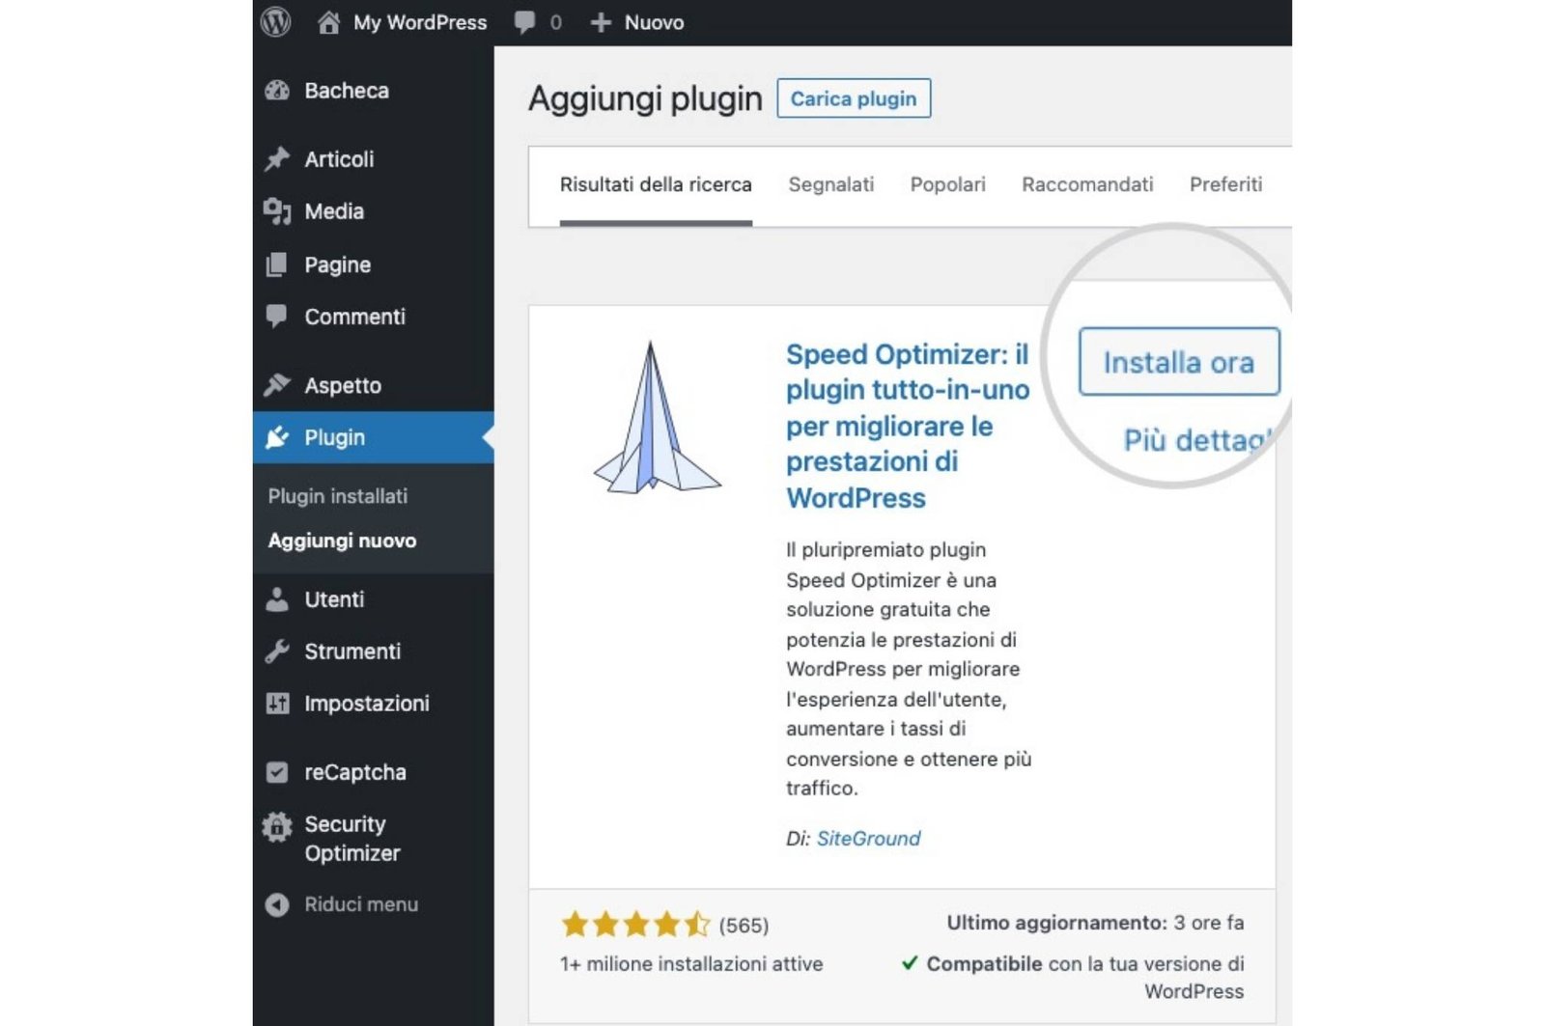Select Risultati della ricerca tab

[x=656, y=184]
